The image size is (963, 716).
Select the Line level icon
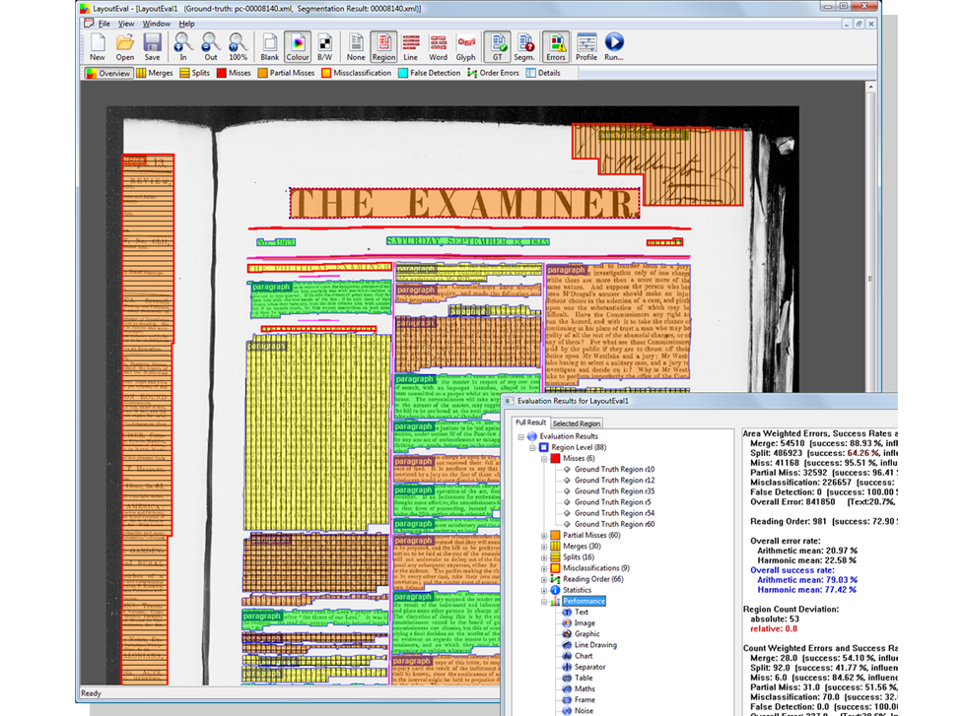coord(410,47)
